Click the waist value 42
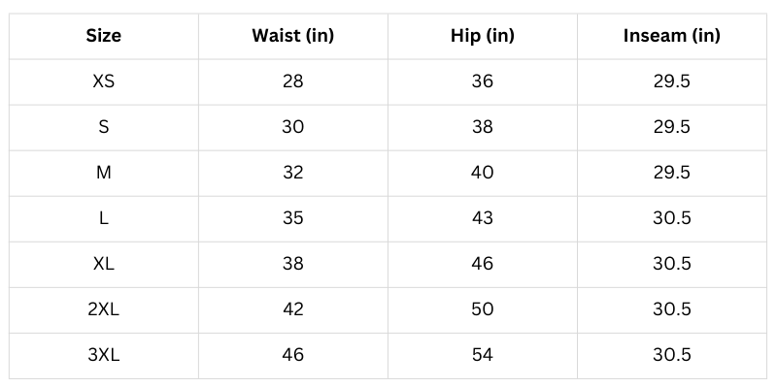777x388 pixels. pyautogui.click(x=292, y=309)
